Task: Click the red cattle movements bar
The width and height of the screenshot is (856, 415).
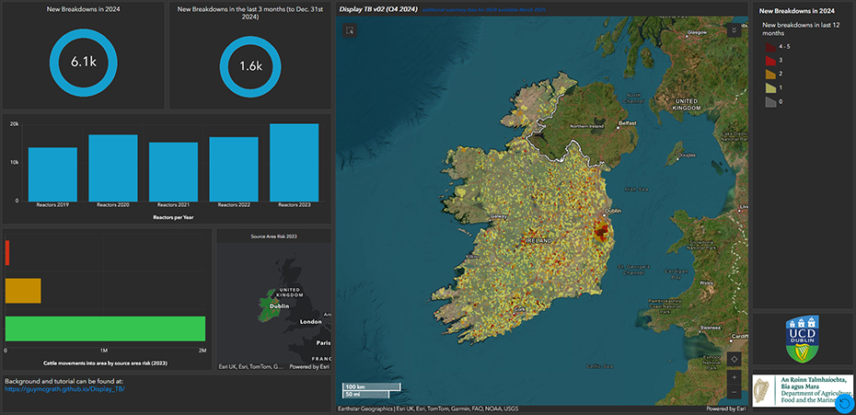Action: 7,252
